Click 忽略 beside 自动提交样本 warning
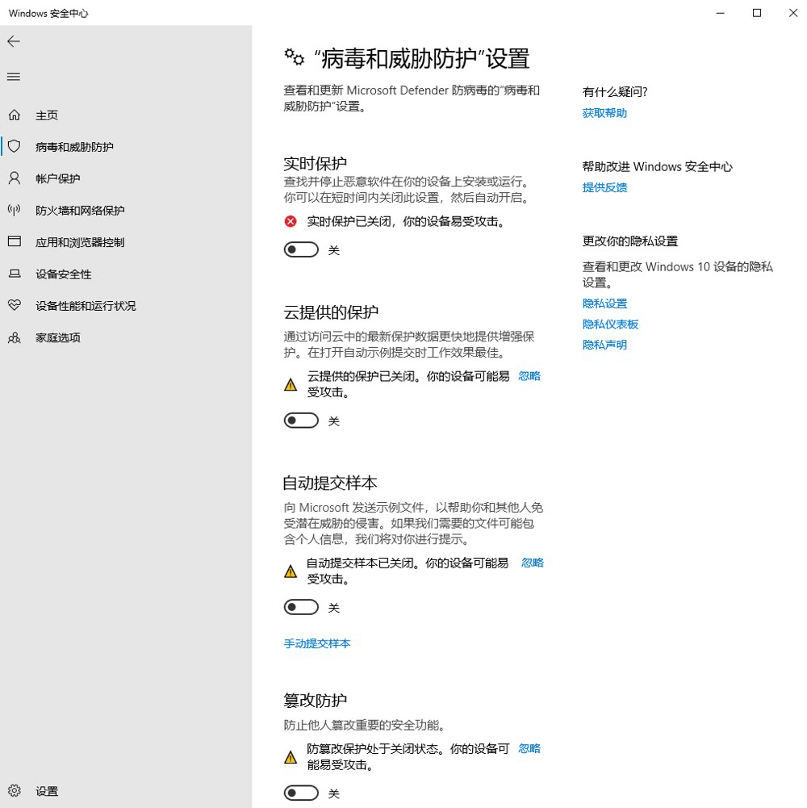The width and height of the screenshot is (807, 808). pos(533,563)
